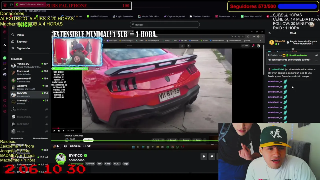Screen dimensions: 320x180
Task: Open the Kick stream browser tab
Action: 29,4
